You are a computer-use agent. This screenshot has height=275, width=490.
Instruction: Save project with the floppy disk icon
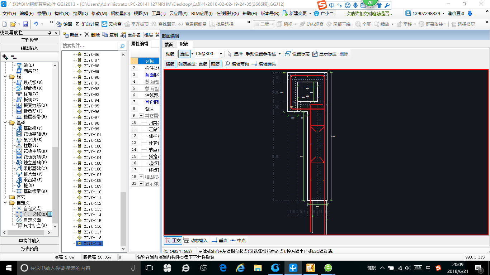pyautogui.click(x=25, y=24)
